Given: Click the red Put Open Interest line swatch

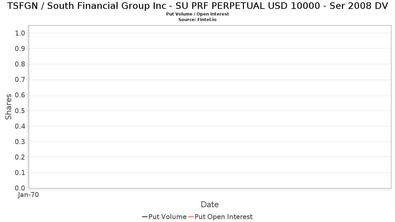Looking at the screenshot, I should 191,217.
